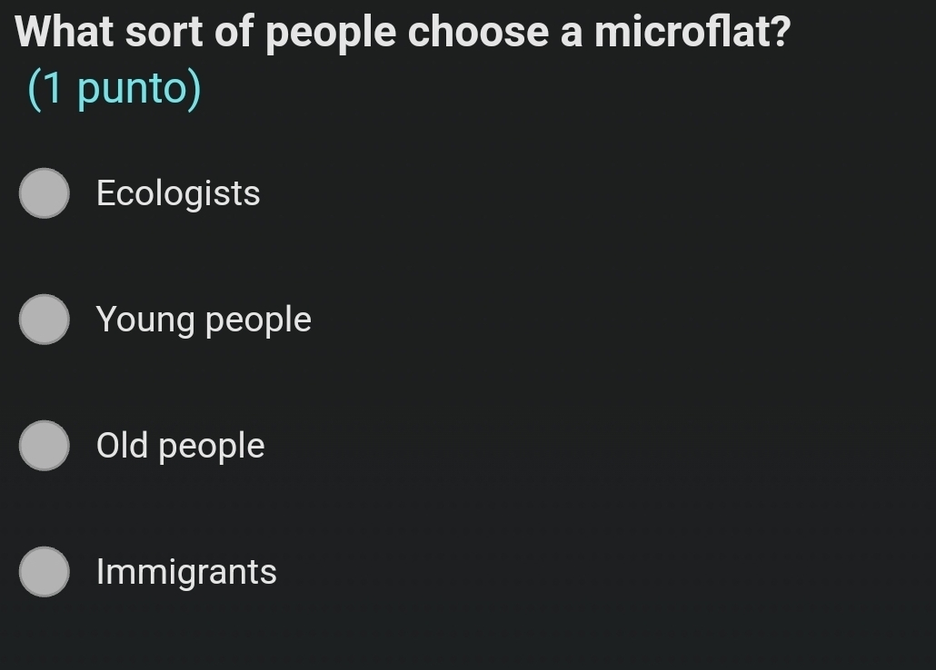936x670 pixels.
Task: Click 'people' in the Old people option
Action: [211, 448]
